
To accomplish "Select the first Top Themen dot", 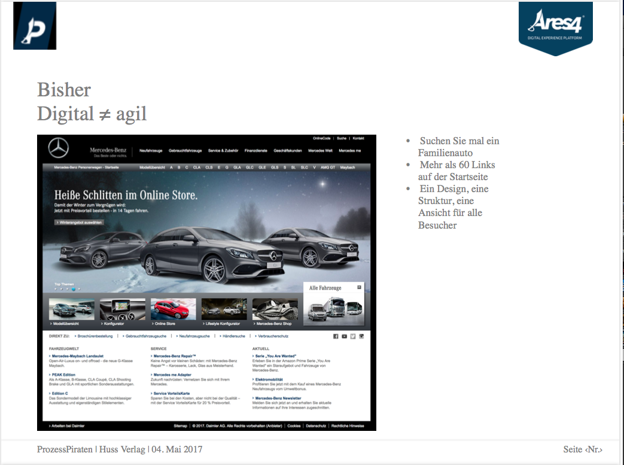I will pyautogui.click(x=55, y=289).
